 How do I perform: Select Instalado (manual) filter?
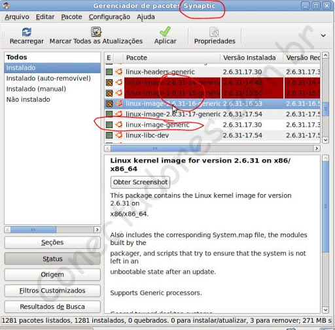[x=52, y=89]
